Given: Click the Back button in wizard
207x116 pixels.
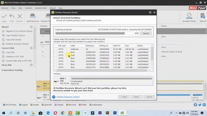Looking at the screenshot, I should click(x=124, y=97).
